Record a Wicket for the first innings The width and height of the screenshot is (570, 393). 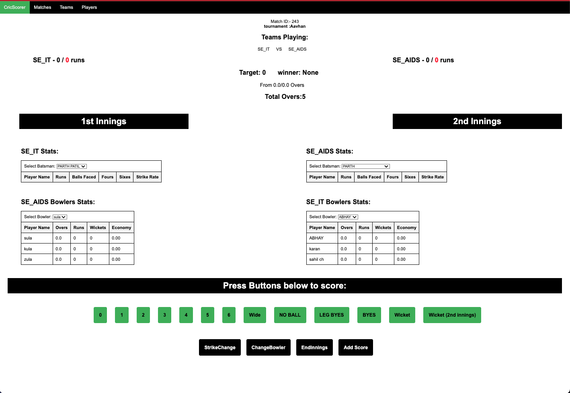click(x=402, y=315)
